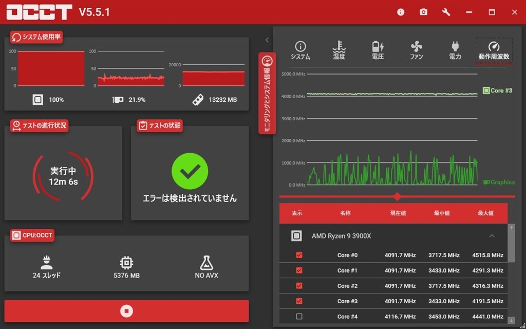This screenshot has width=526, height=329.
Task: Click the OCCT logo in title bar
Action: tap(39, 12)
